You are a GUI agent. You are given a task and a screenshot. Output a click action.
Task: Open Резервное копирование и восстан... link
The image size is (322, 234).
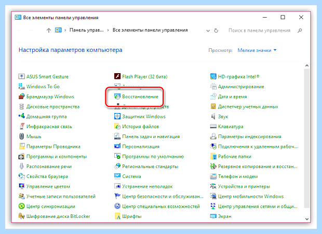[x=258, y=167]
